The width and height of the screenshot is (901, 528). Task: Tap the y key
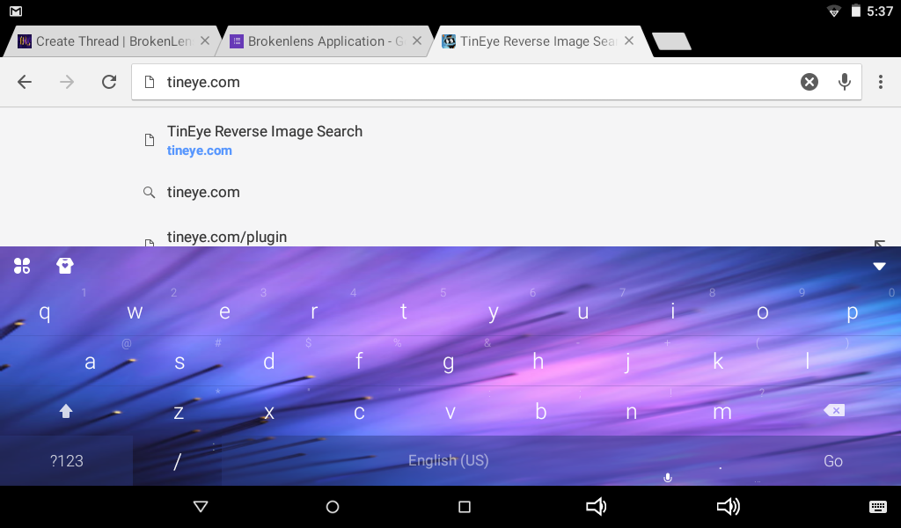493,312
